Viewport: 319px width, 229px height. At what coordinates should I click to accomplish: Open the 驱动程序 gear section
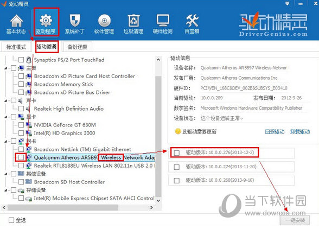coord(46,24)
